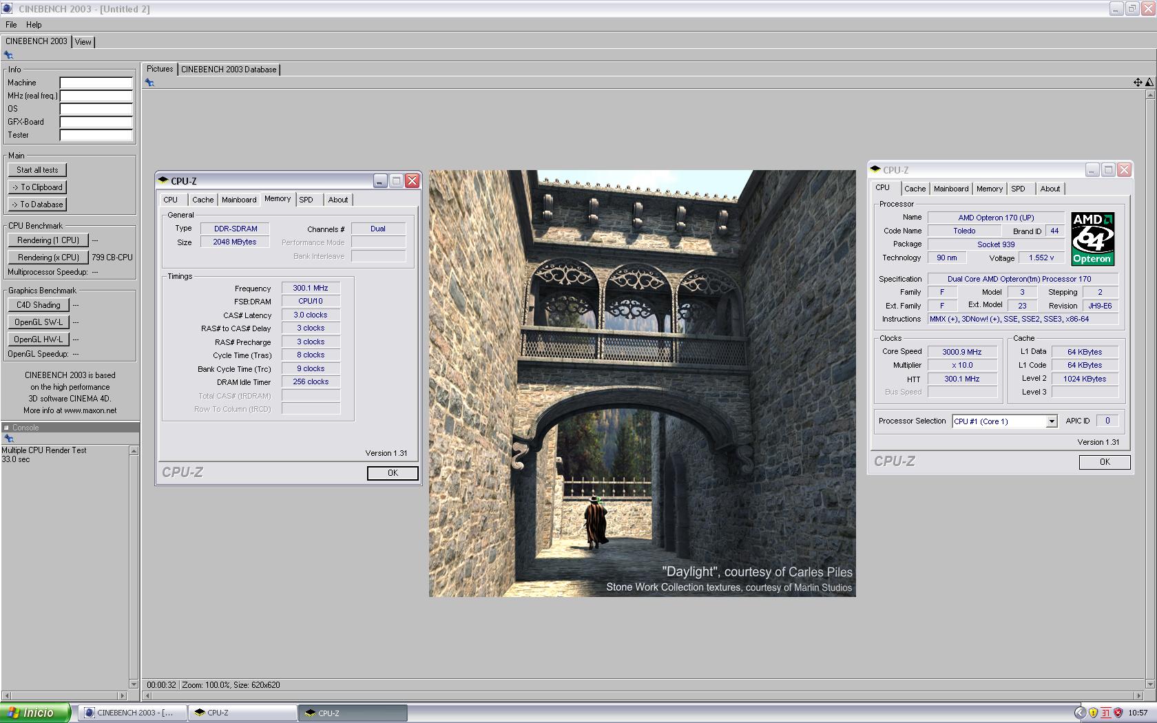Click the Daylight rendered picture
Image resolution: width=1157 pixels, height=723 pixels.
pos(642,384)
